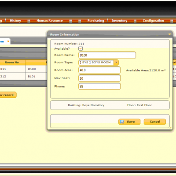The width and height of the screenshot is (176, 176).
Task: Click the Save button
Action: pos(129,122)
